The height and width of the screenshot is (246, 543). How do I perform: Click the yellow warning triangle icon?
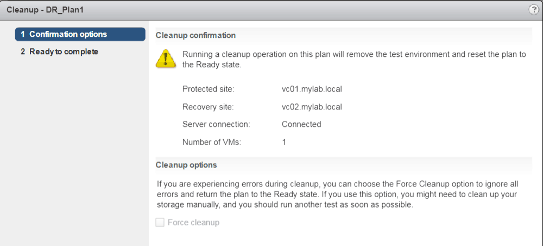(x=165, y=59)
